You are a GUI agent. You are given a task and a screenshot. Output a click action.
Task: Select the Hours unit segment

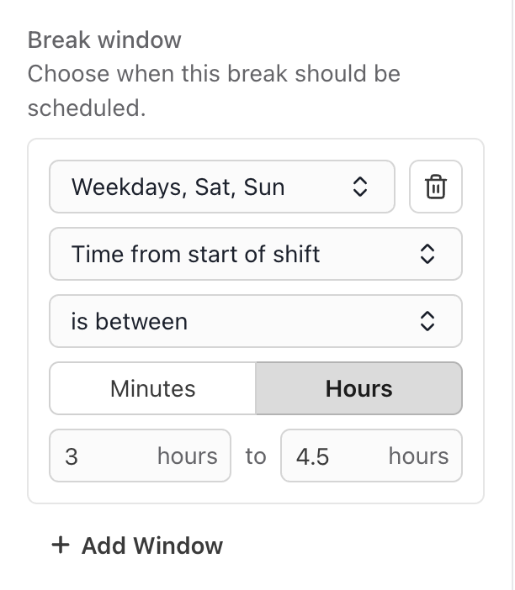coord(358,388)
